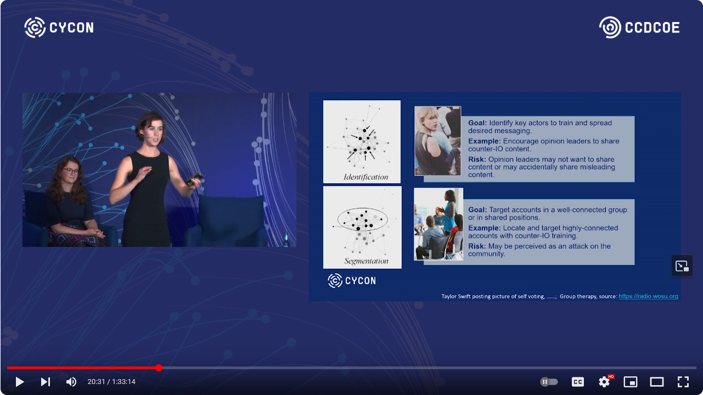Mute the video volume
Screen dimensions: 703x395
tap(71, 382)
